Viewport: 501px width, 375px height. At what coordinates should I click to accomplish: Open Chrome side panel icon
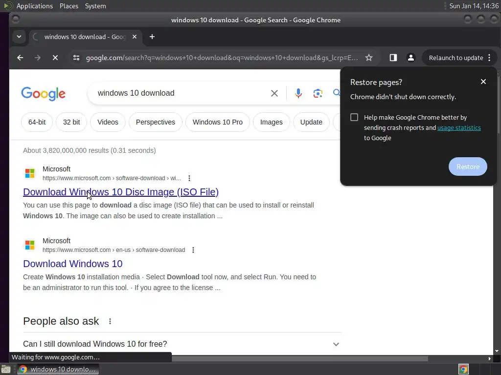pos(393,58)
